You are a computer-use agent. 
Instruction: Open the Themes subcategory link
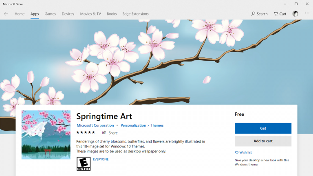coord(157,125)
